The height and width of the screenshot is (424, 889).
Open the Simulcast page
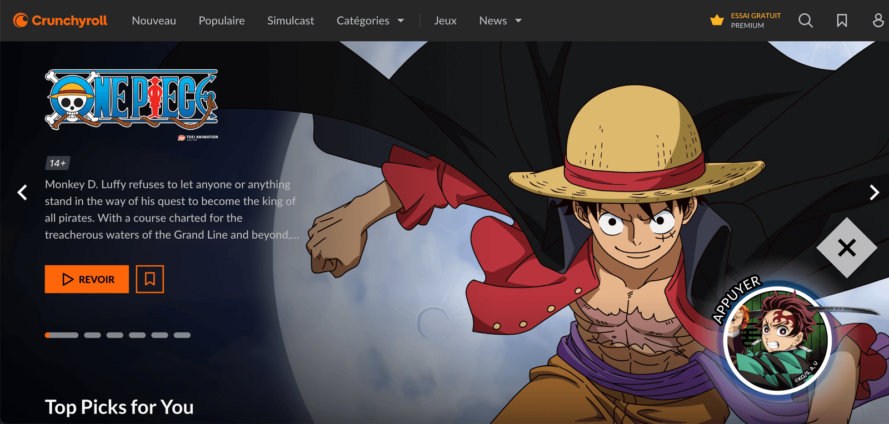point(291,21)
